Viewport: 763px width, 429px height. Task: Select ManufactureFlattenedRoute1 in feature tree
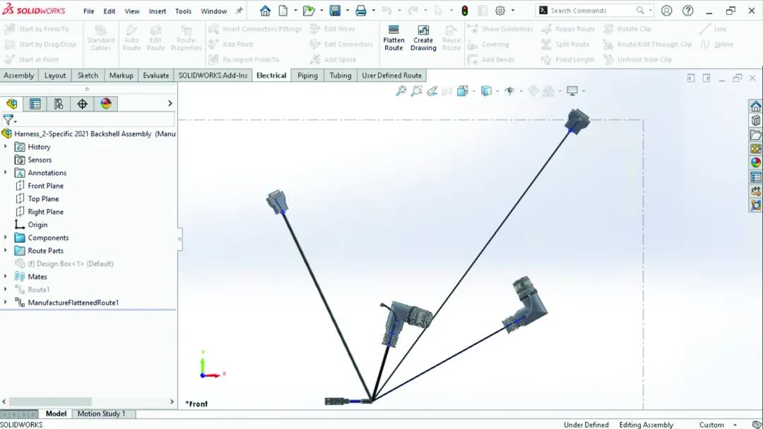click(73, 303)
